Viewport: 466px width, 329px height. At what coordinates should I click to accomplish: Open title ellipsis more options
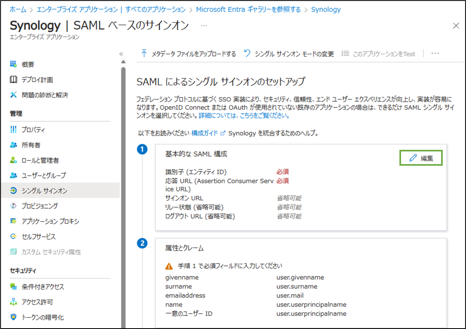(x=203, y=26)
